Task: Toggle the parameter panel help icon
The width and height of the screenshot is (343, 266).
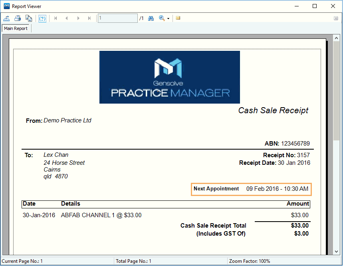Action: coord(42,18)
